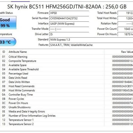Click the Total Host Reads value box
Viewport: 133px width, 133px height.
coord(125,13)
